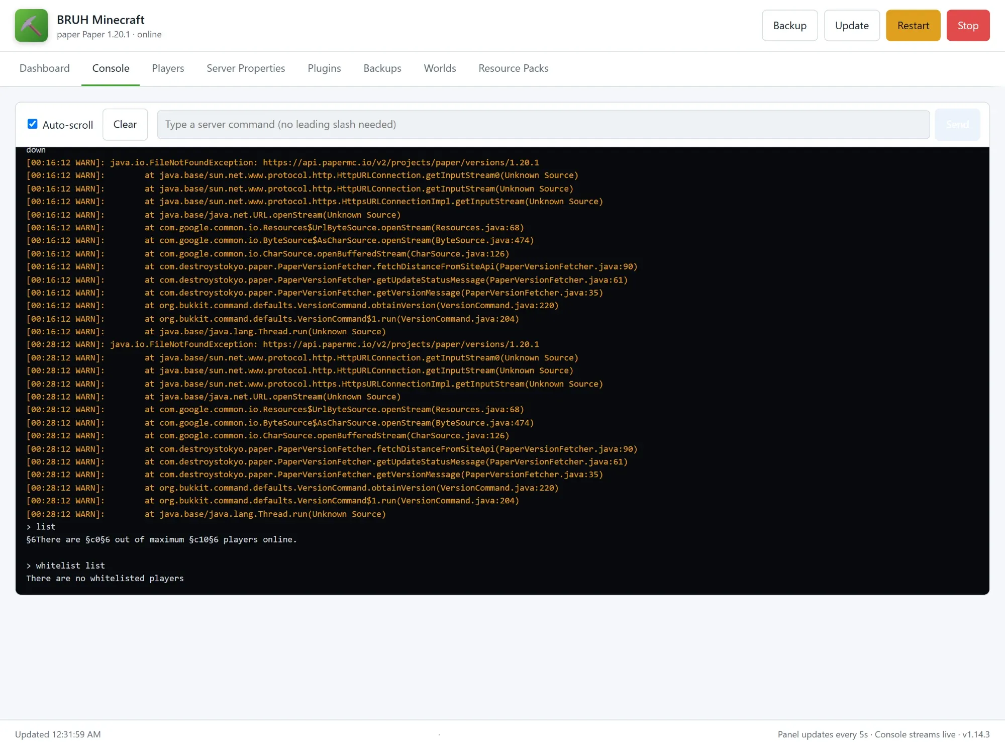
Task: Click the '> list' command line in console
Action: pyautogui.click(x=41, y=526)
